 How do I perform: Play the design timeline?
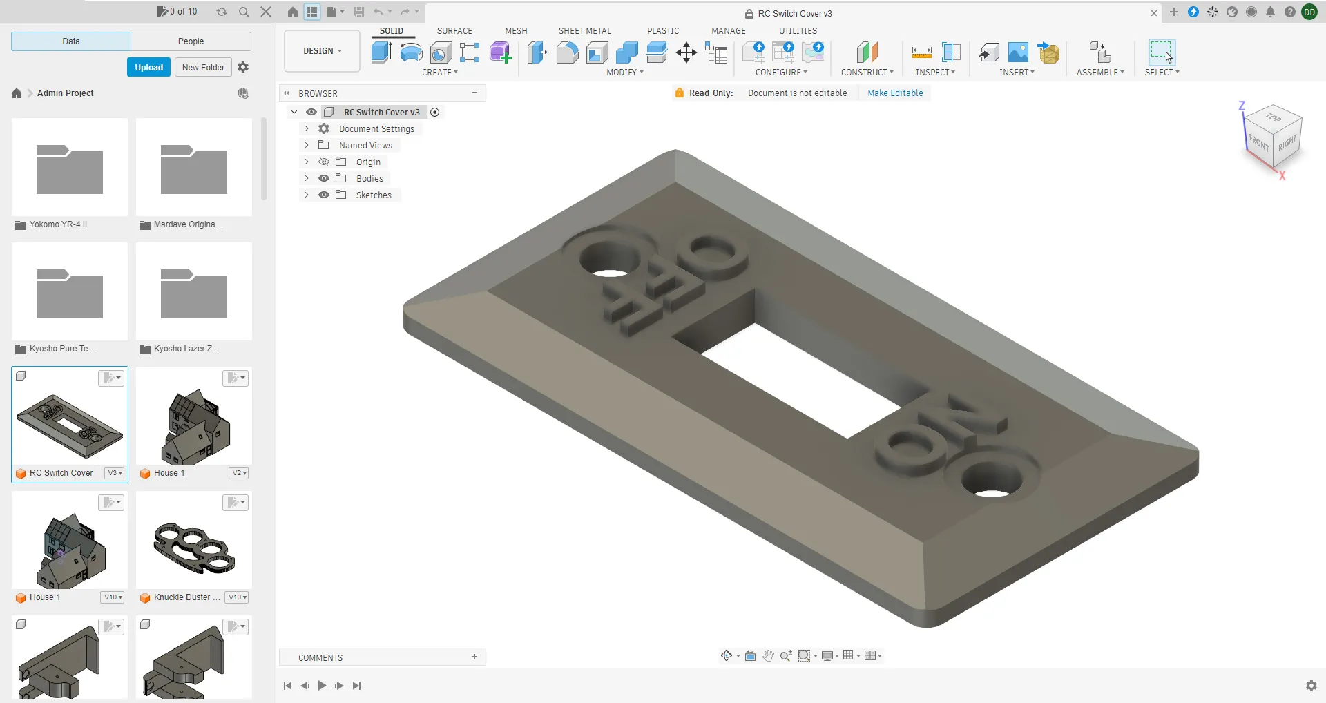(x=322, y=686)
